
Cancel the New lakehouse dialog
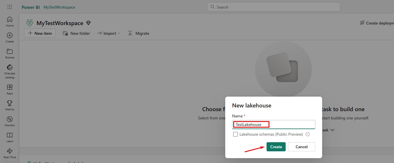[x=302, y=147]
